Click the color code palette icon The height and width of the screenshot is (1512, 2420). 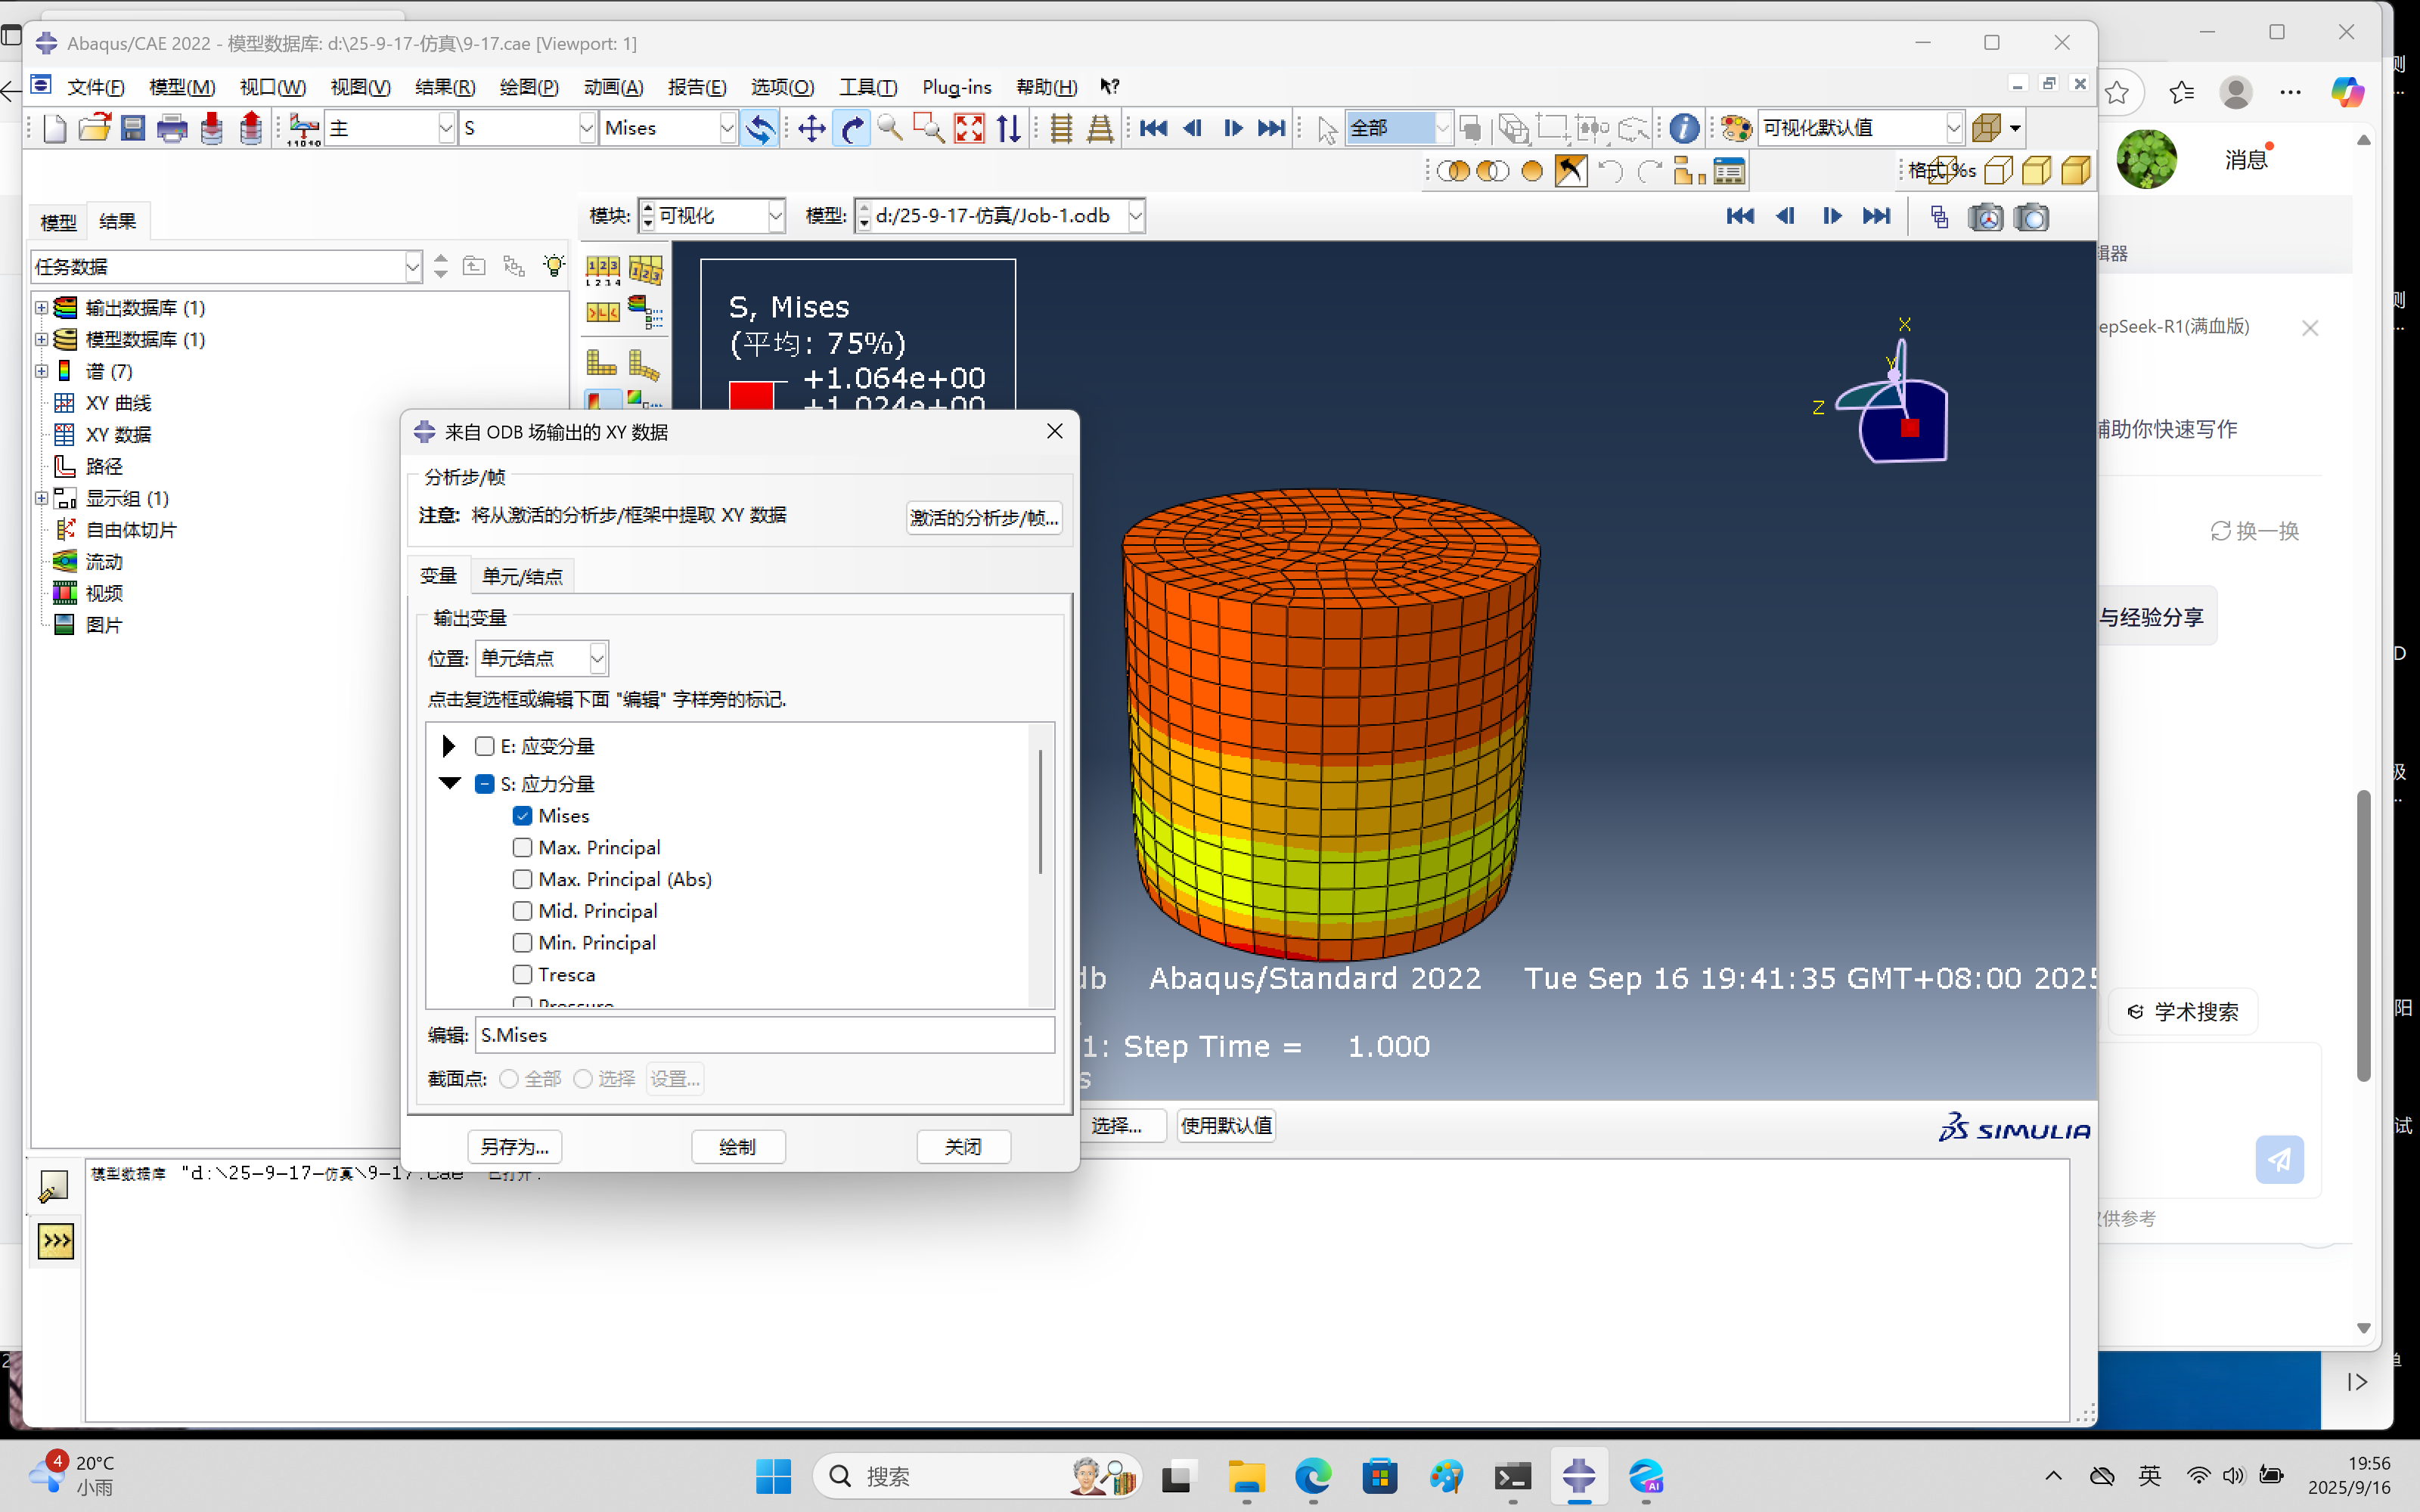coord(1737,129)
